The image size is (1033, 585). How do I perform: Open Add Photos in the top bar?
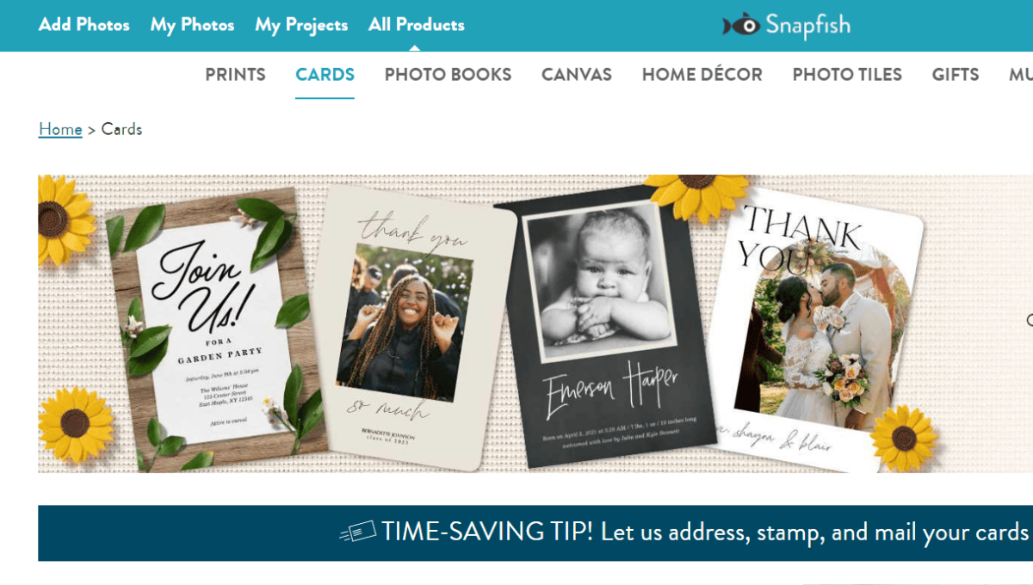[84, 25]
